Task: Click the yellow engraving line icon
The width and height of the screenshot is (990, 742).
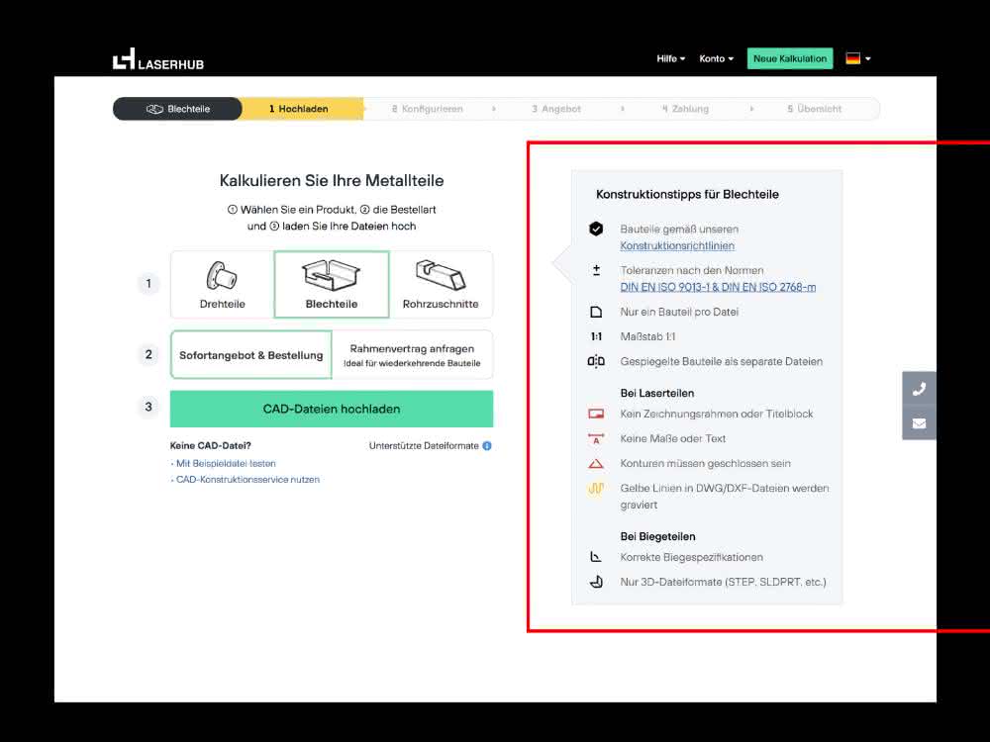Action: [596, 489]
